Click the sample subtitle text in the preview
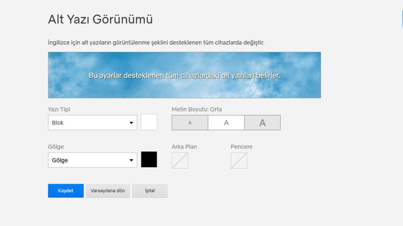Viewport: 403px width, 226px height. [185, 75]
